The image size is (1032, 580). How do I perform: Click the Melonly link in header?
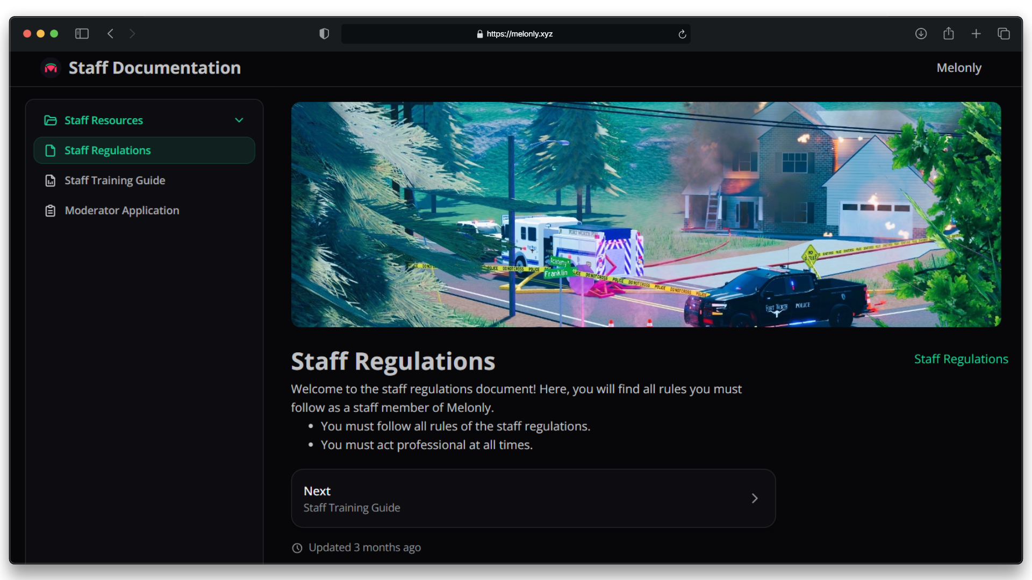click(x=959, y=68)
